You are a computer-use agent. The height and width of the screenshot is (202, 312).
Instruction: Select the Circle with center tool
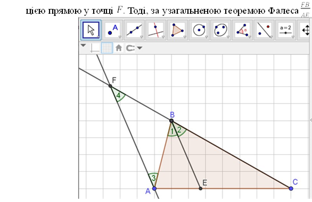coord(199,30)
